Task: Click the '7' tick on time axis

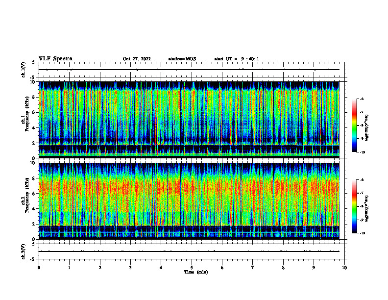Action: tap(253, 268)
